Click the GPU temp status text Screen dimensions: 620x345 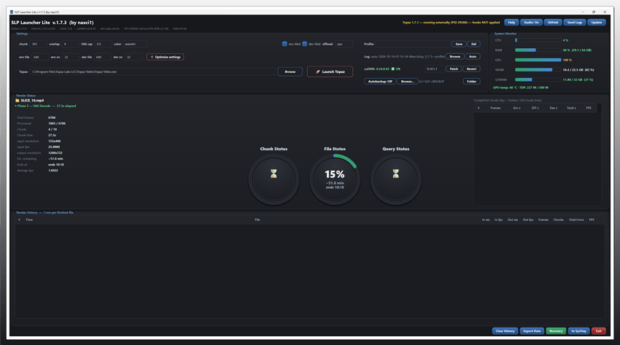click(x=520, y=88)
